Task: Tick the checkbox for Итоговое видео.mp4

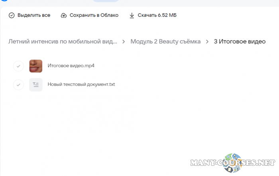Action: tap(18, 66)
